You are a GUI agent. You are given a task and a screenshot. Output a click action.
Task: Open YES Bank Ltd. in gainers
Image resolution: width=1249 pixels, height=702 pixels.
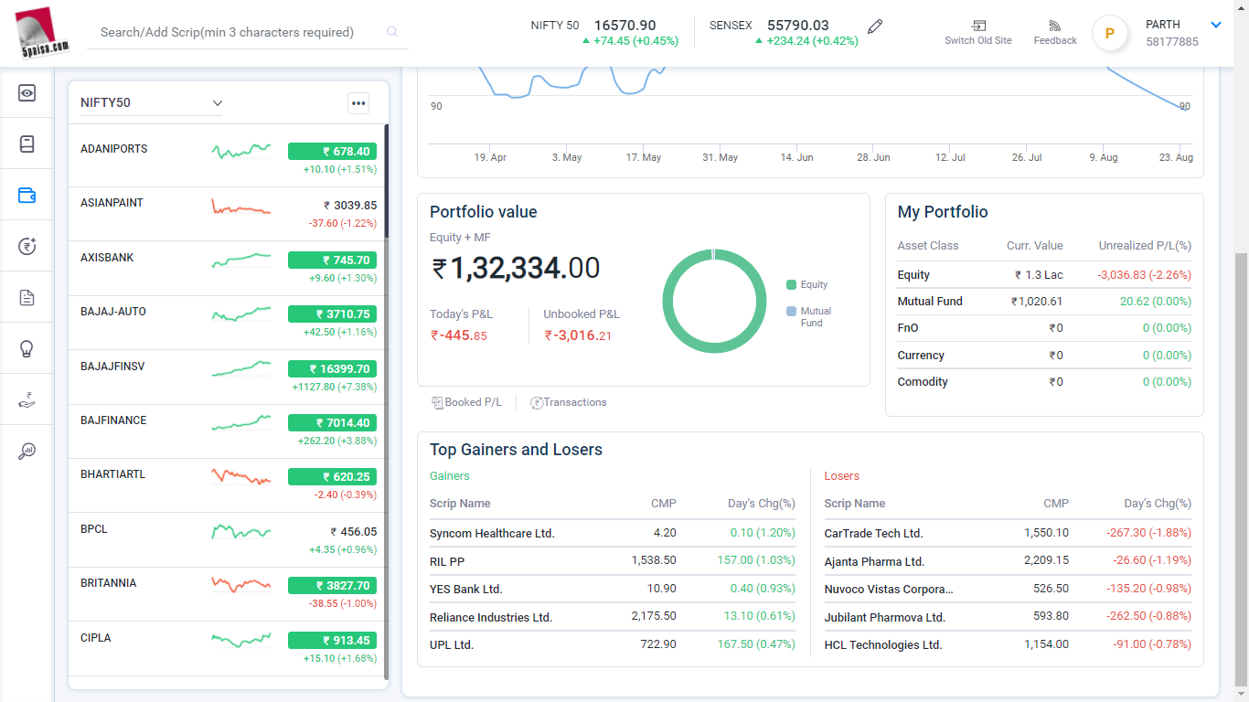[466, 590]
